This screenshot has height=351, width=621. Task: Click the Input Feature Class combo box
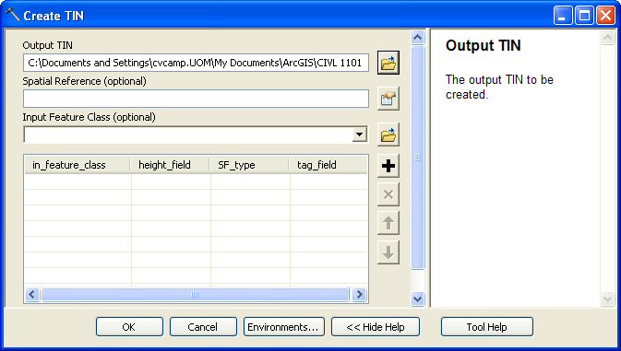click(x=196, y=135)
